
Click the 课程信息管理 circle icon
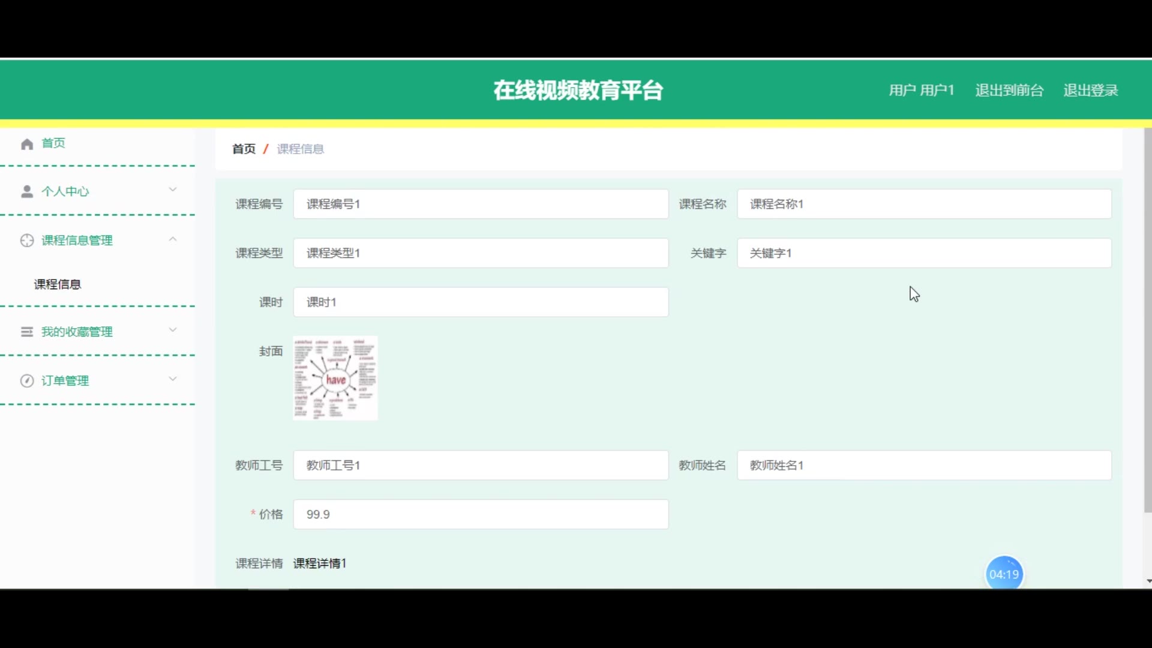click(26, 241)
